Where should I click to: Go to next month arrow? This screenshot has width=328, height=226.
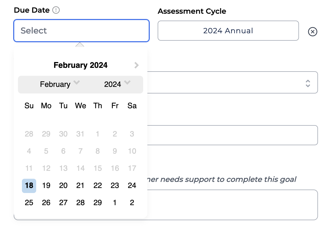tap(136, 65)
